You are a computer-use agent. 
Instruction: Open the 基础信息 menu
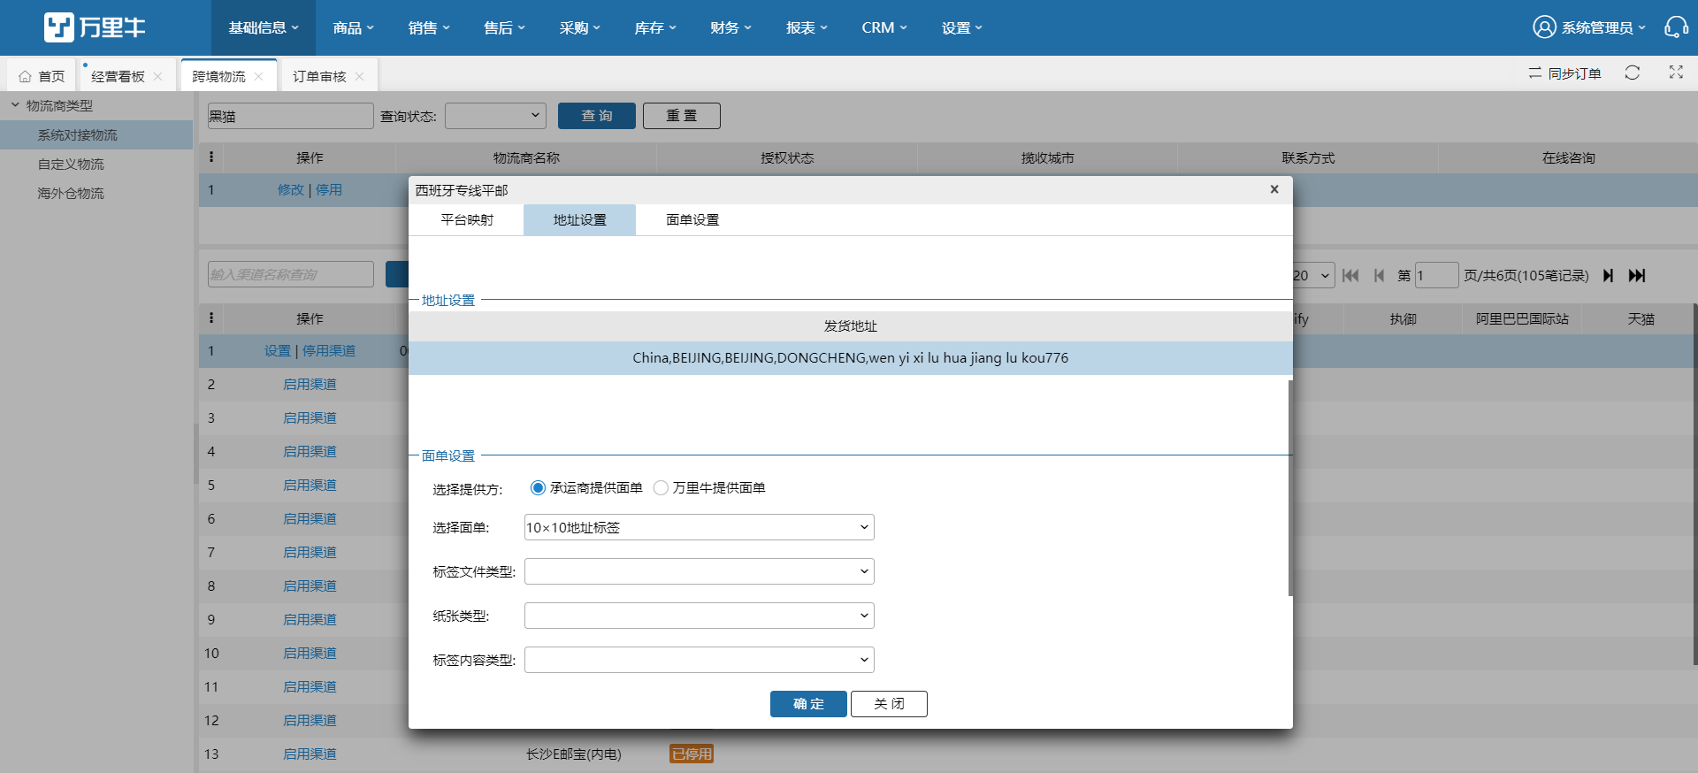pos(263,27)
